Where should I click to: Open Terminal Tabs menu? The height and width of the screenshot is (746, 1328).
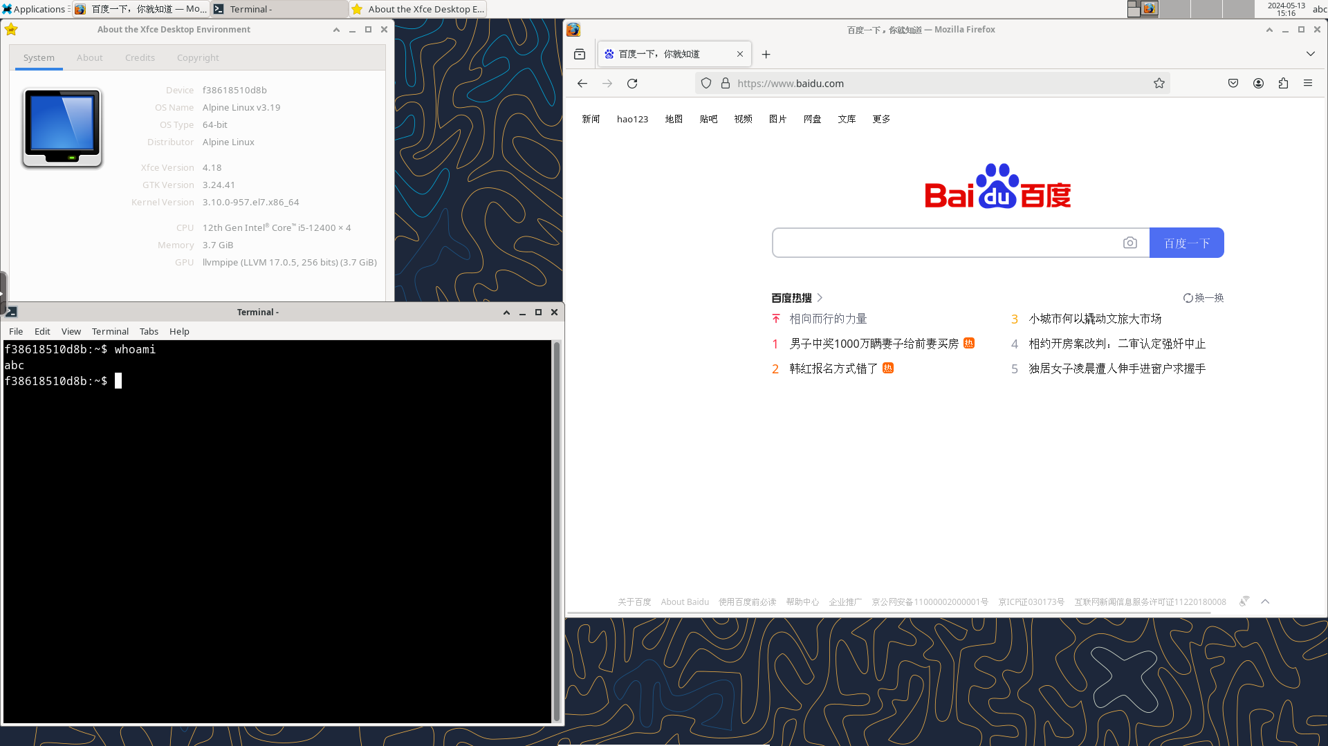pyautogui.click(x=149, y=331)
